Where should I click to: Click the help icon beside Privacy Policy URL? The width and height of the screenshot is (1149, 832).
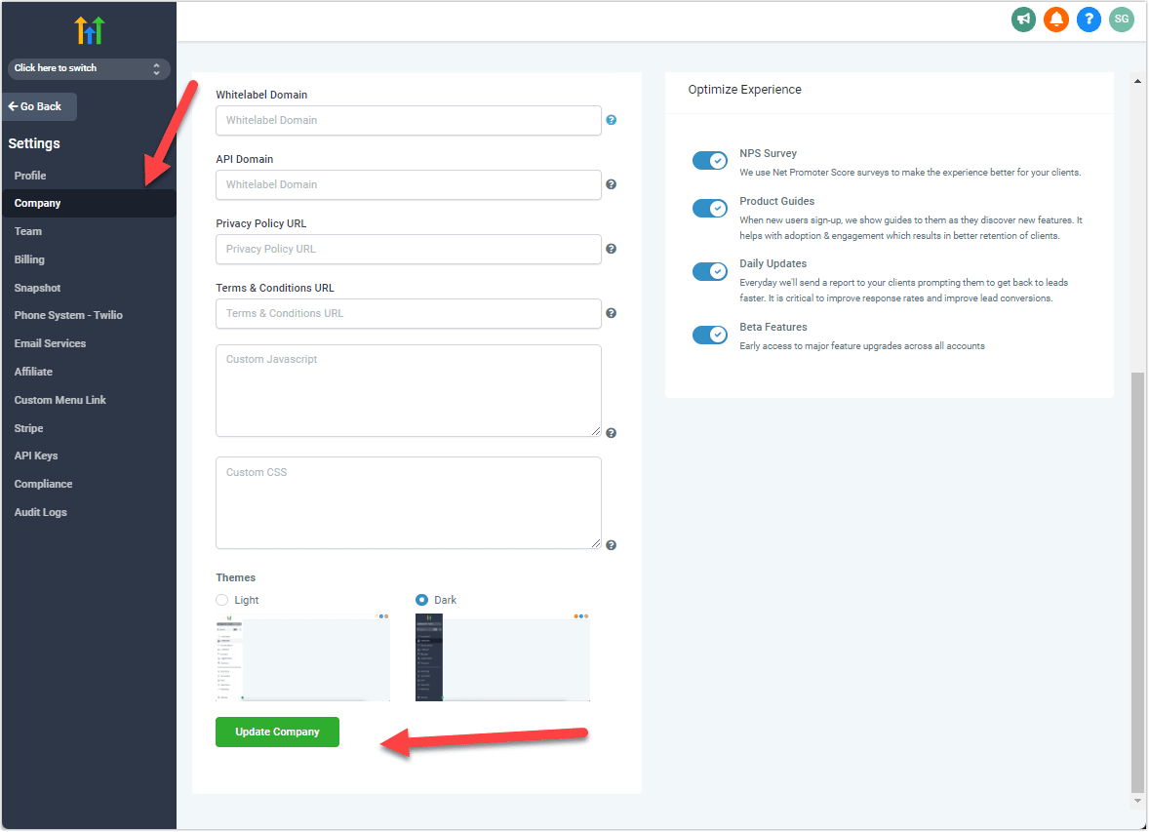pyautogui.click(x=612, y=249)
